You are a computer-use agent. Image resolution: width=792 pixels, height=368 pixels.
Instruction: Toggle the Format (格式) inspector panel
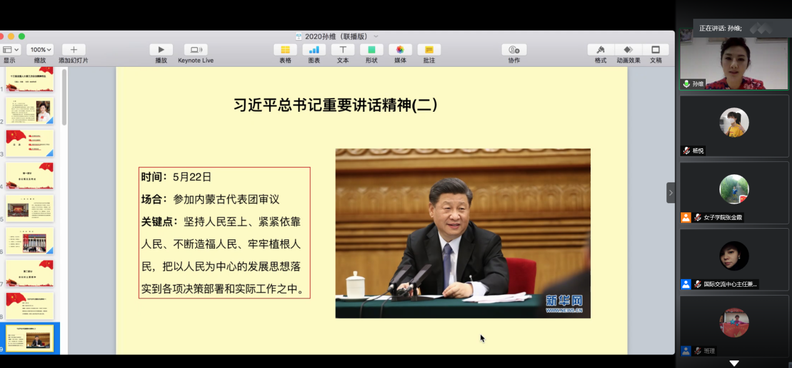(600, 50)
